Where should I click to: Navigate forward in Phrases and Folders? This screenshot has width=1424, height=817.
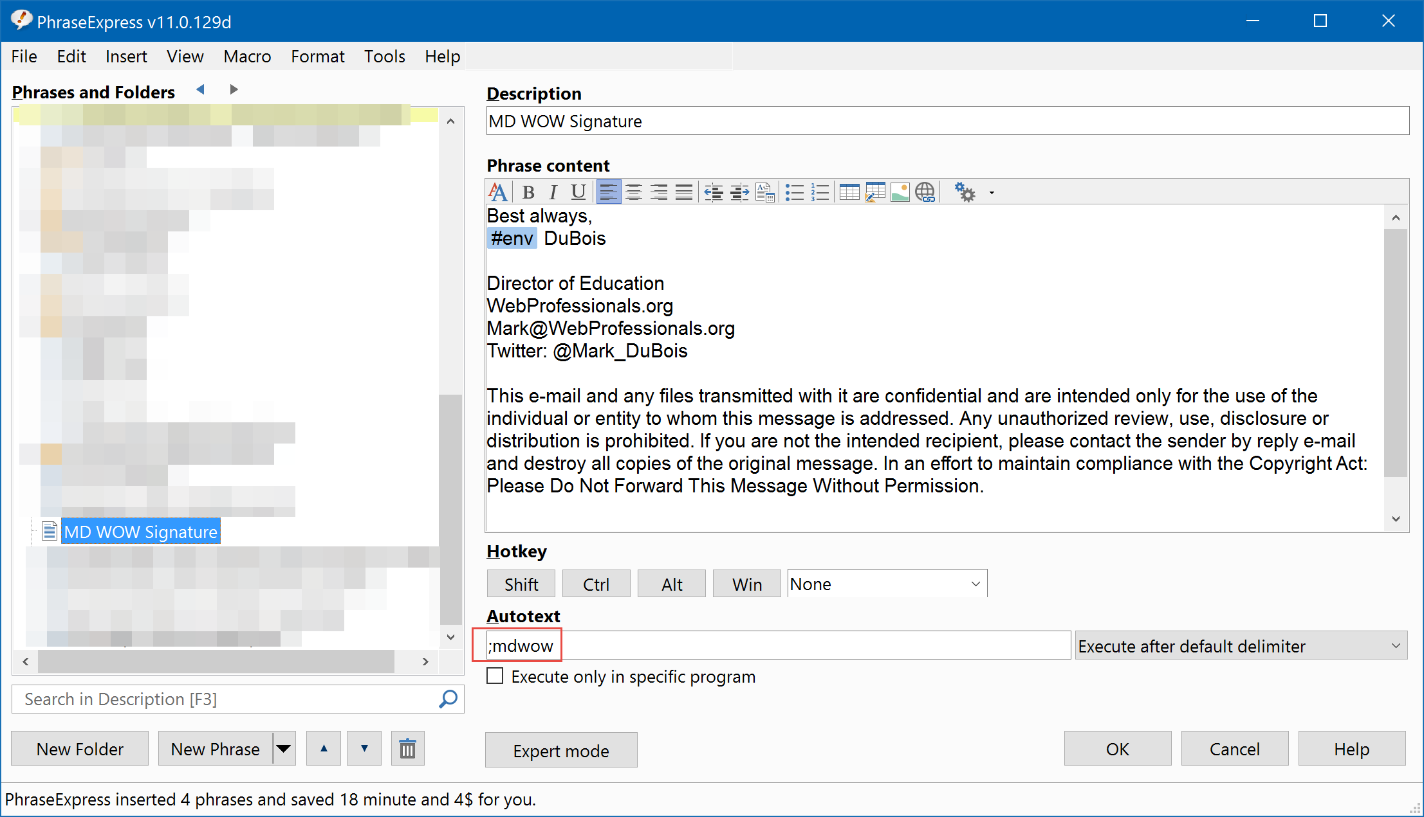click(x=234, y=90)
